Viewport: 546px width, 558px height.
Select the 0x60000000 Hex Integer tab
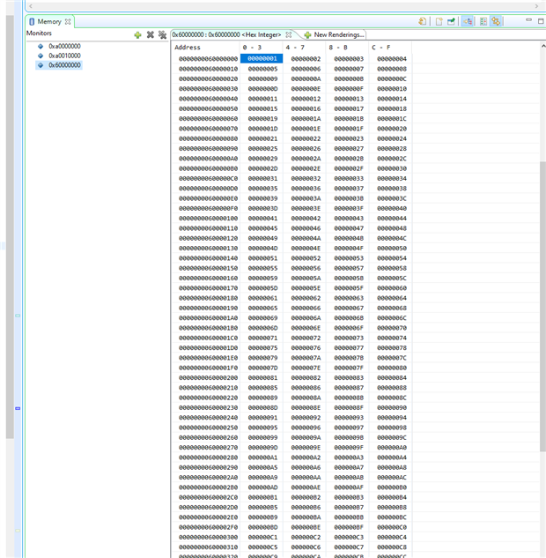[225, 34]
